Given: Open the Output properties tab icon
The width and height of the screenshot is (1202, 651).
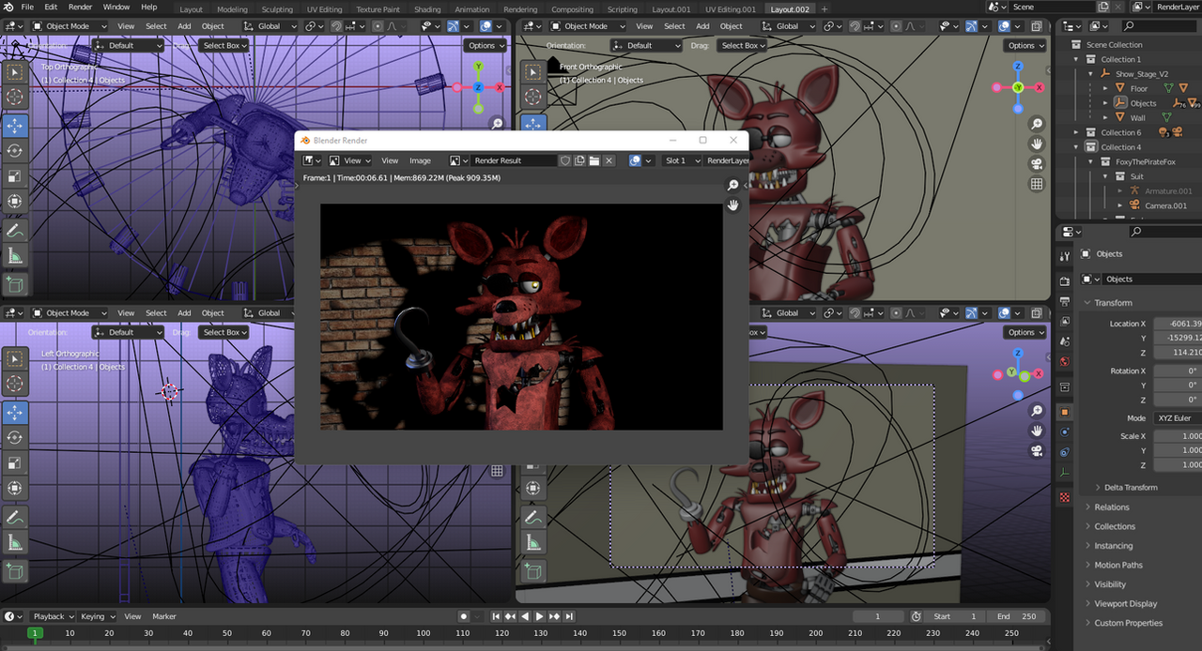Looking at the screenshot, I should (1064, 301).
